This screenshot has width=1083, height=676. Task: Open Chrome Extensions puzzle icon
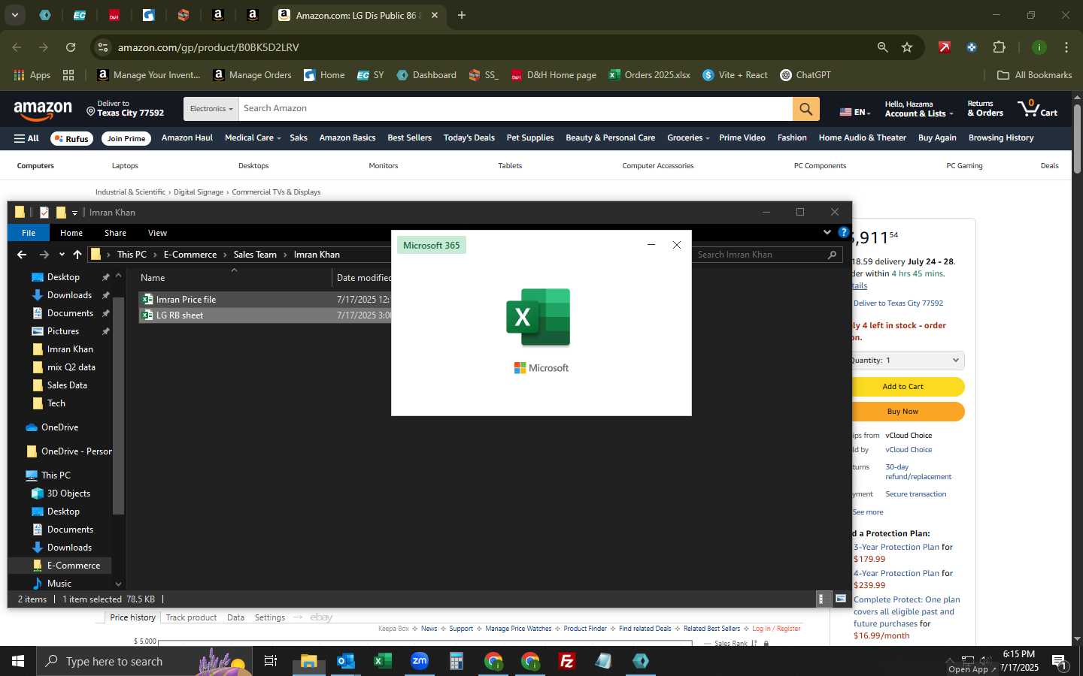(999, 47)
